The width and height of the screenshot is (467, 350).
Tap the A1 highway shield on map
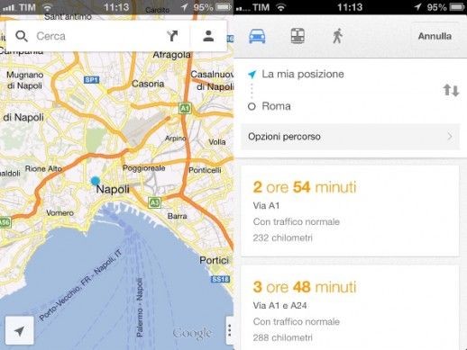pyautogui.click(x=185, y=108)
